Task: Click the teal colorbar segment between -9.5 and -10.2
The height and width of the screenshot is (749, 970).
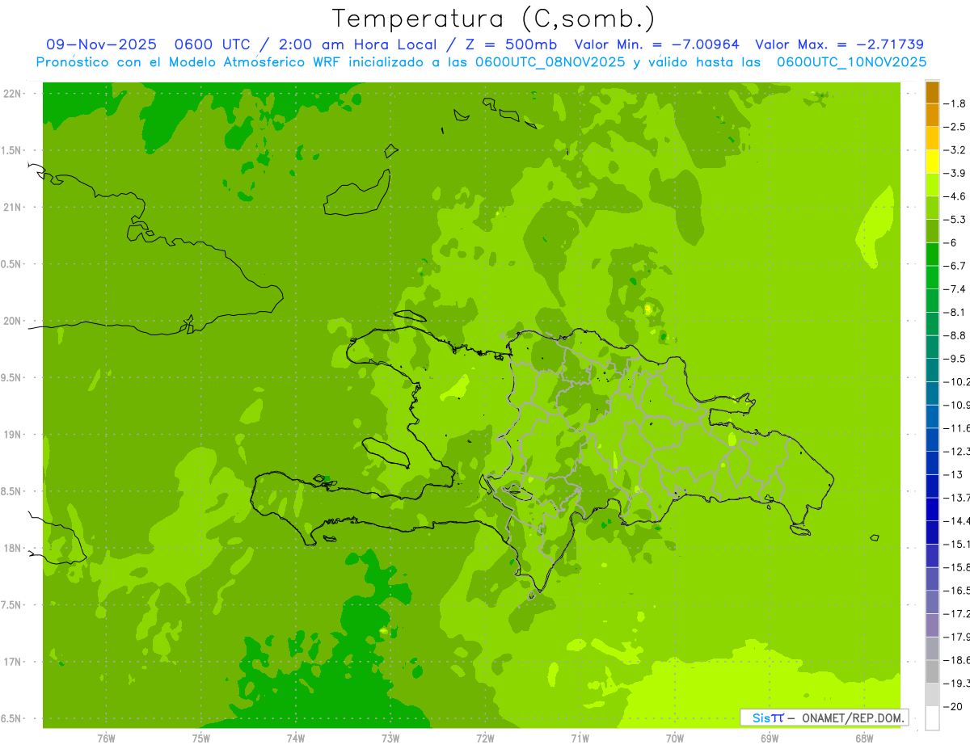Action: tap(932, 370)
